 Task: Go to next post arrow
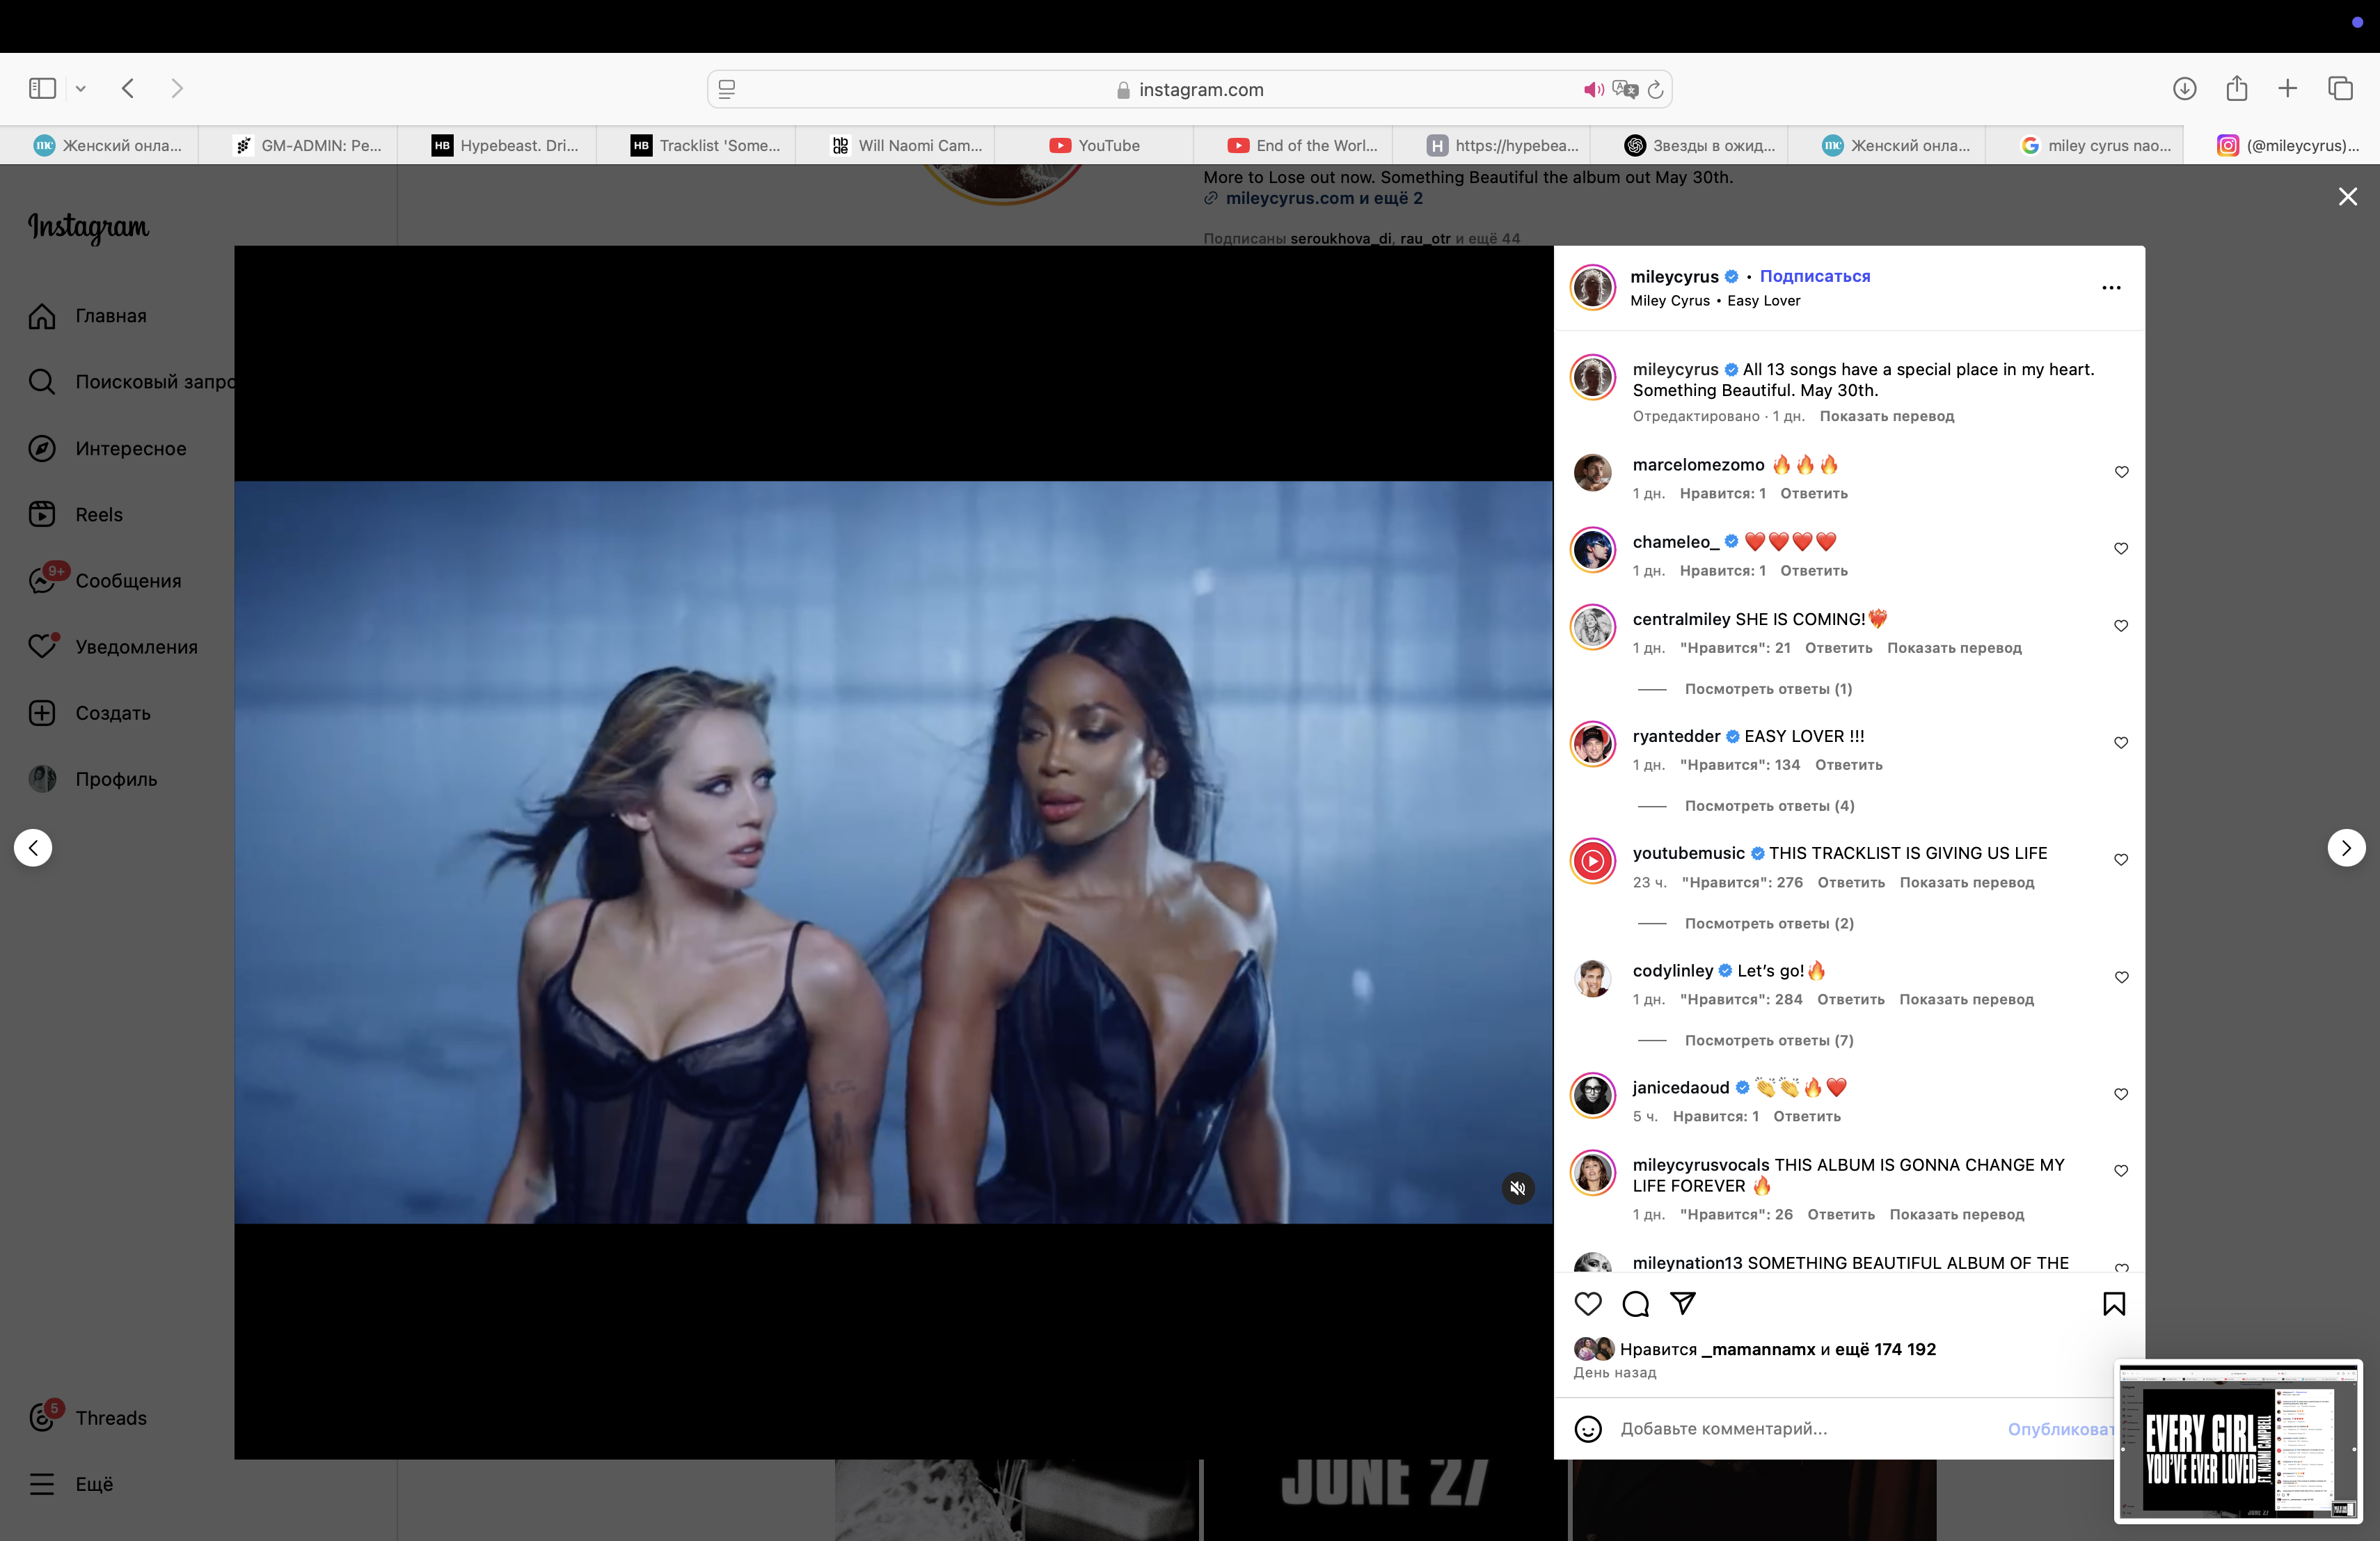point(2346,848)
